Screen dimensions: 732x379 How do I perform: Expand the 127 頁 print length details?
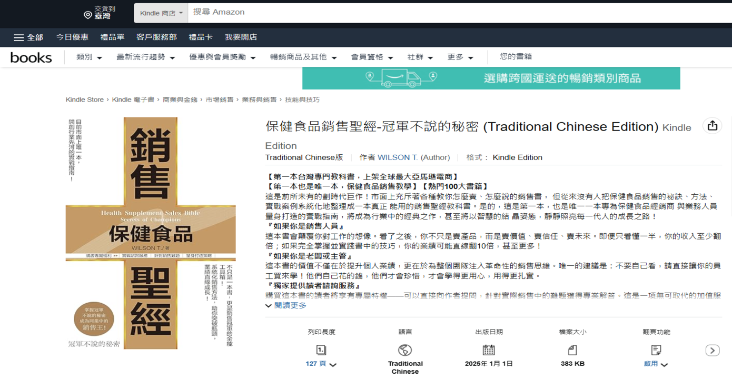pyautogui.click(x=321, y=364)
